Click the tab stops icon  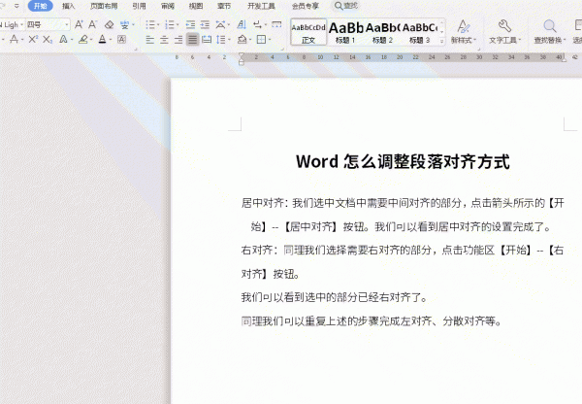coord(276,25)
